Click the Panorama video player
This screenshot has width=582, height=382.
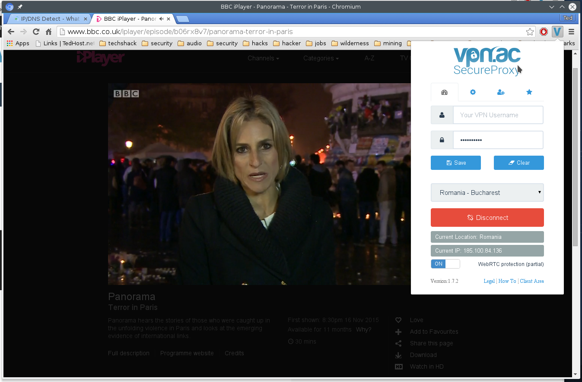coord(259,184)
